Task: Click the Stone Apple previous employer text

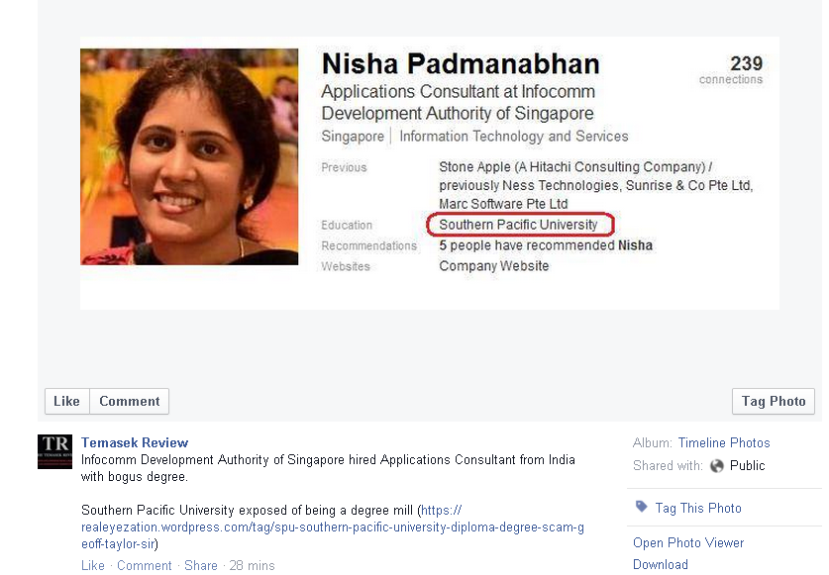Action: click(575, 167)
